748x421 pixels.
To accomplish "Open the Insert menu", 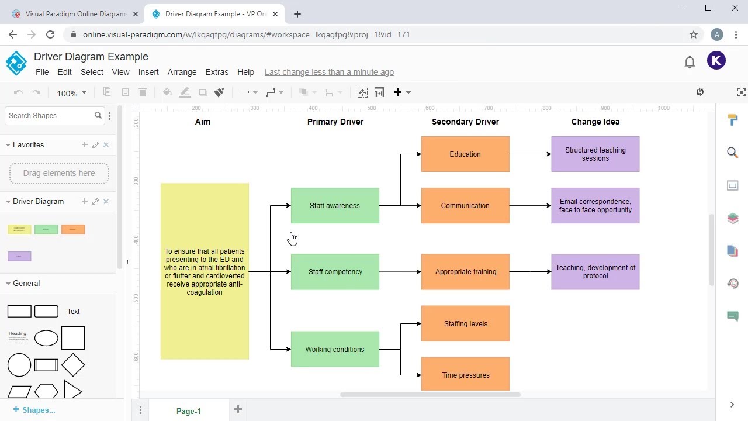I will pos(148,72).
